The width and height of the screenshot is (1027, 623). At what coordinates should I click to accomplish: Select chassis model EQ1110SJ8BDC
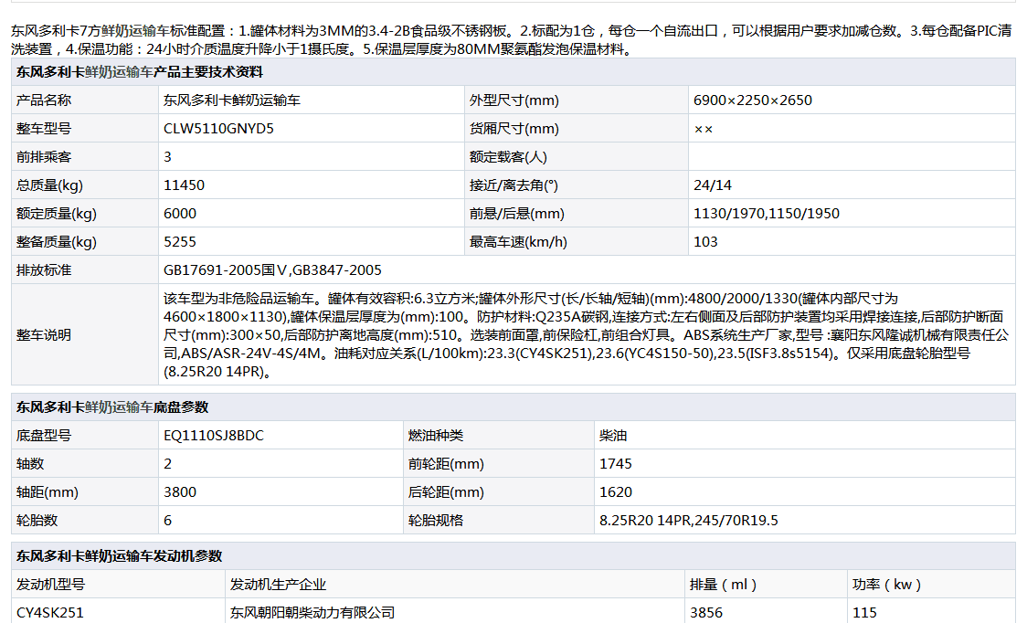tap(214, 435)
